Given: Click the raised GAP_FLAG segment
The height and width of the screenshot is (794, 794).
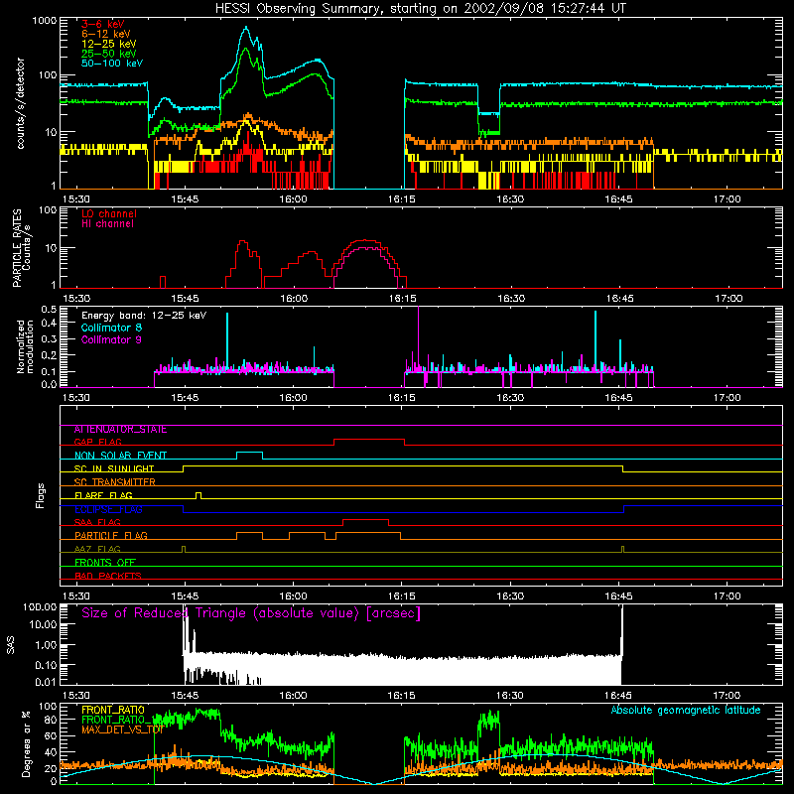Looking at the screenshot, I should click(369, 439).
